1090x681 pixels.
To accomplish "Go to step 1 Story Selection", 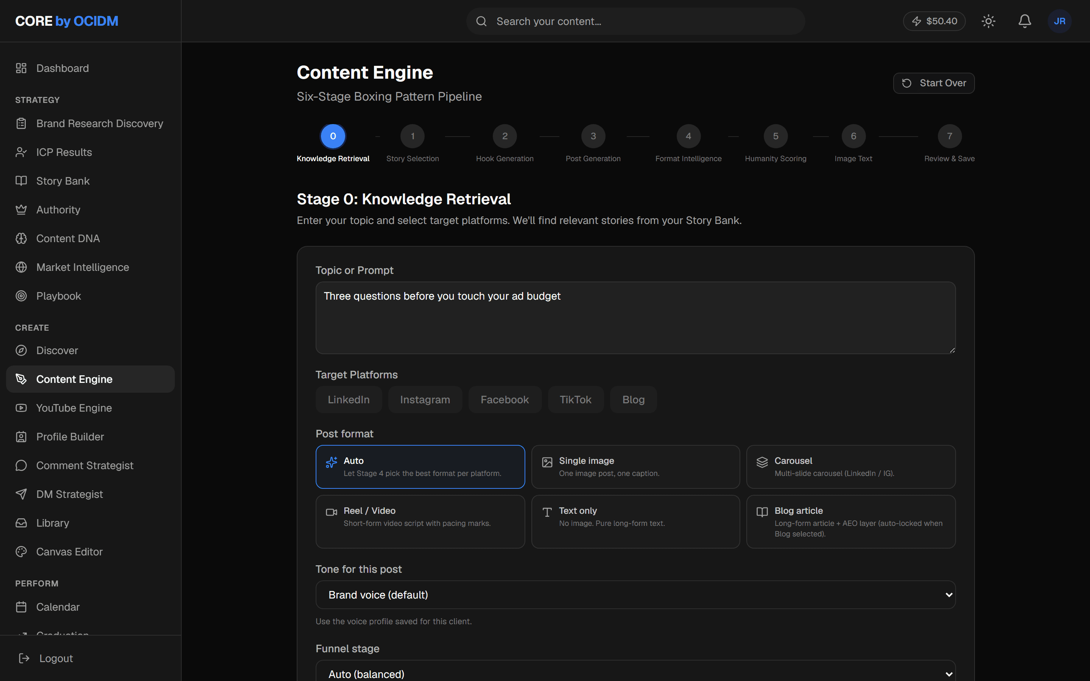I will pos(413,136).
